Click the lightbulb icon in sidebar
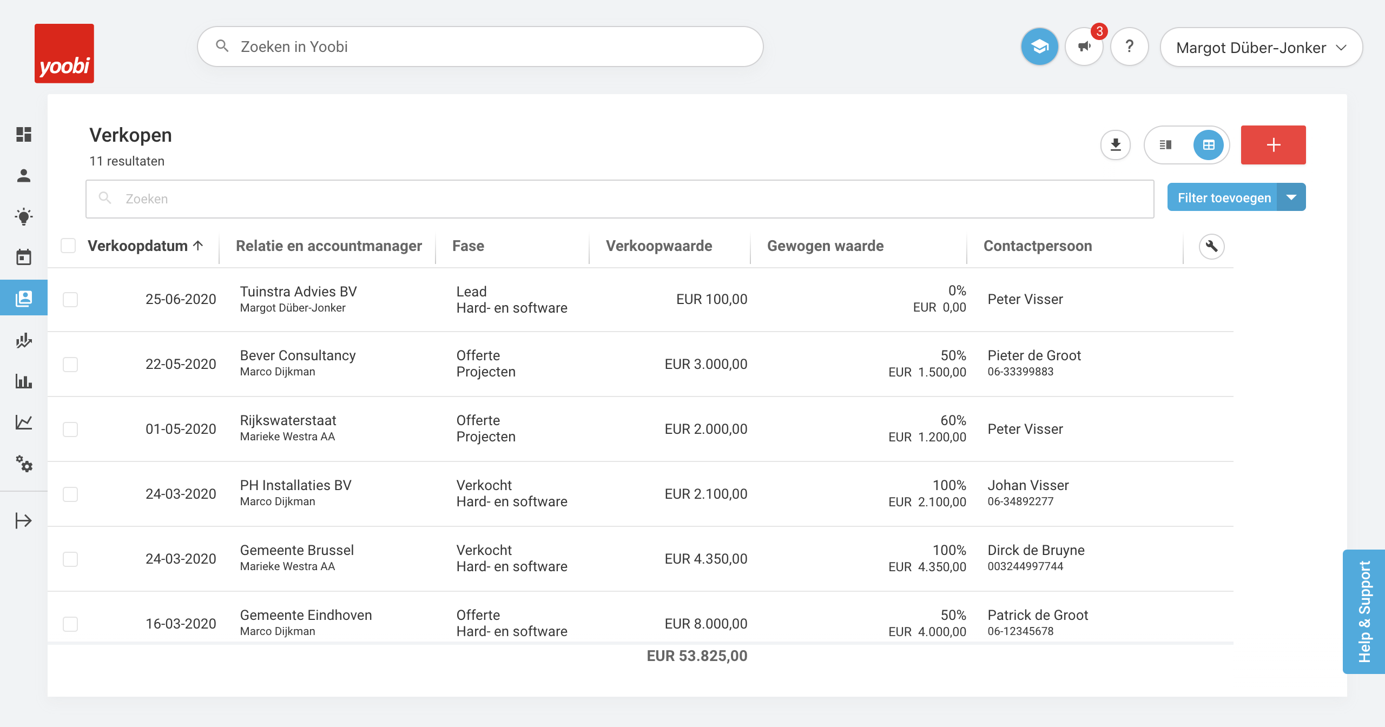 [24, 217]
